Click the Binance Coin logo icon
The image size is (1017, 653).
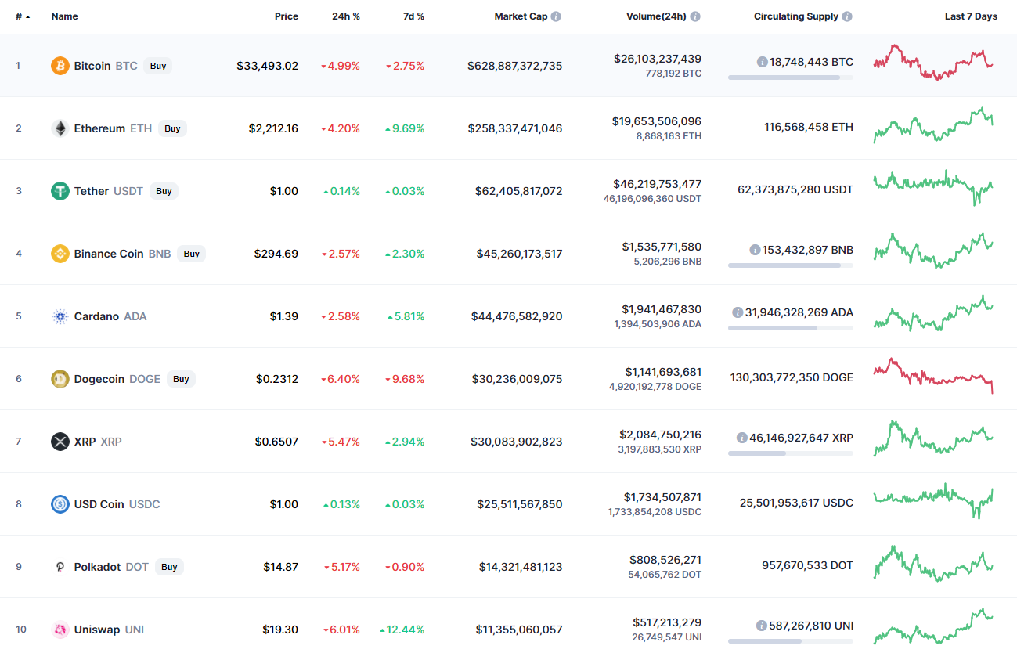[x=60, y=254]
